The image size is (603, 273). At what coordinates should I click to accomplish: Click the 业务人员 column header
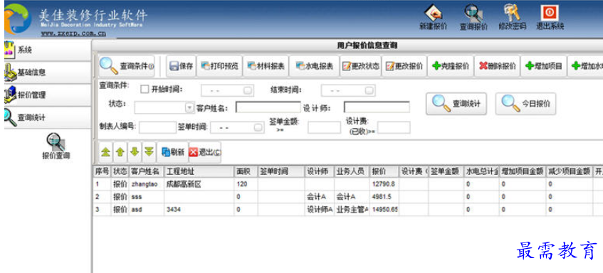352,171
